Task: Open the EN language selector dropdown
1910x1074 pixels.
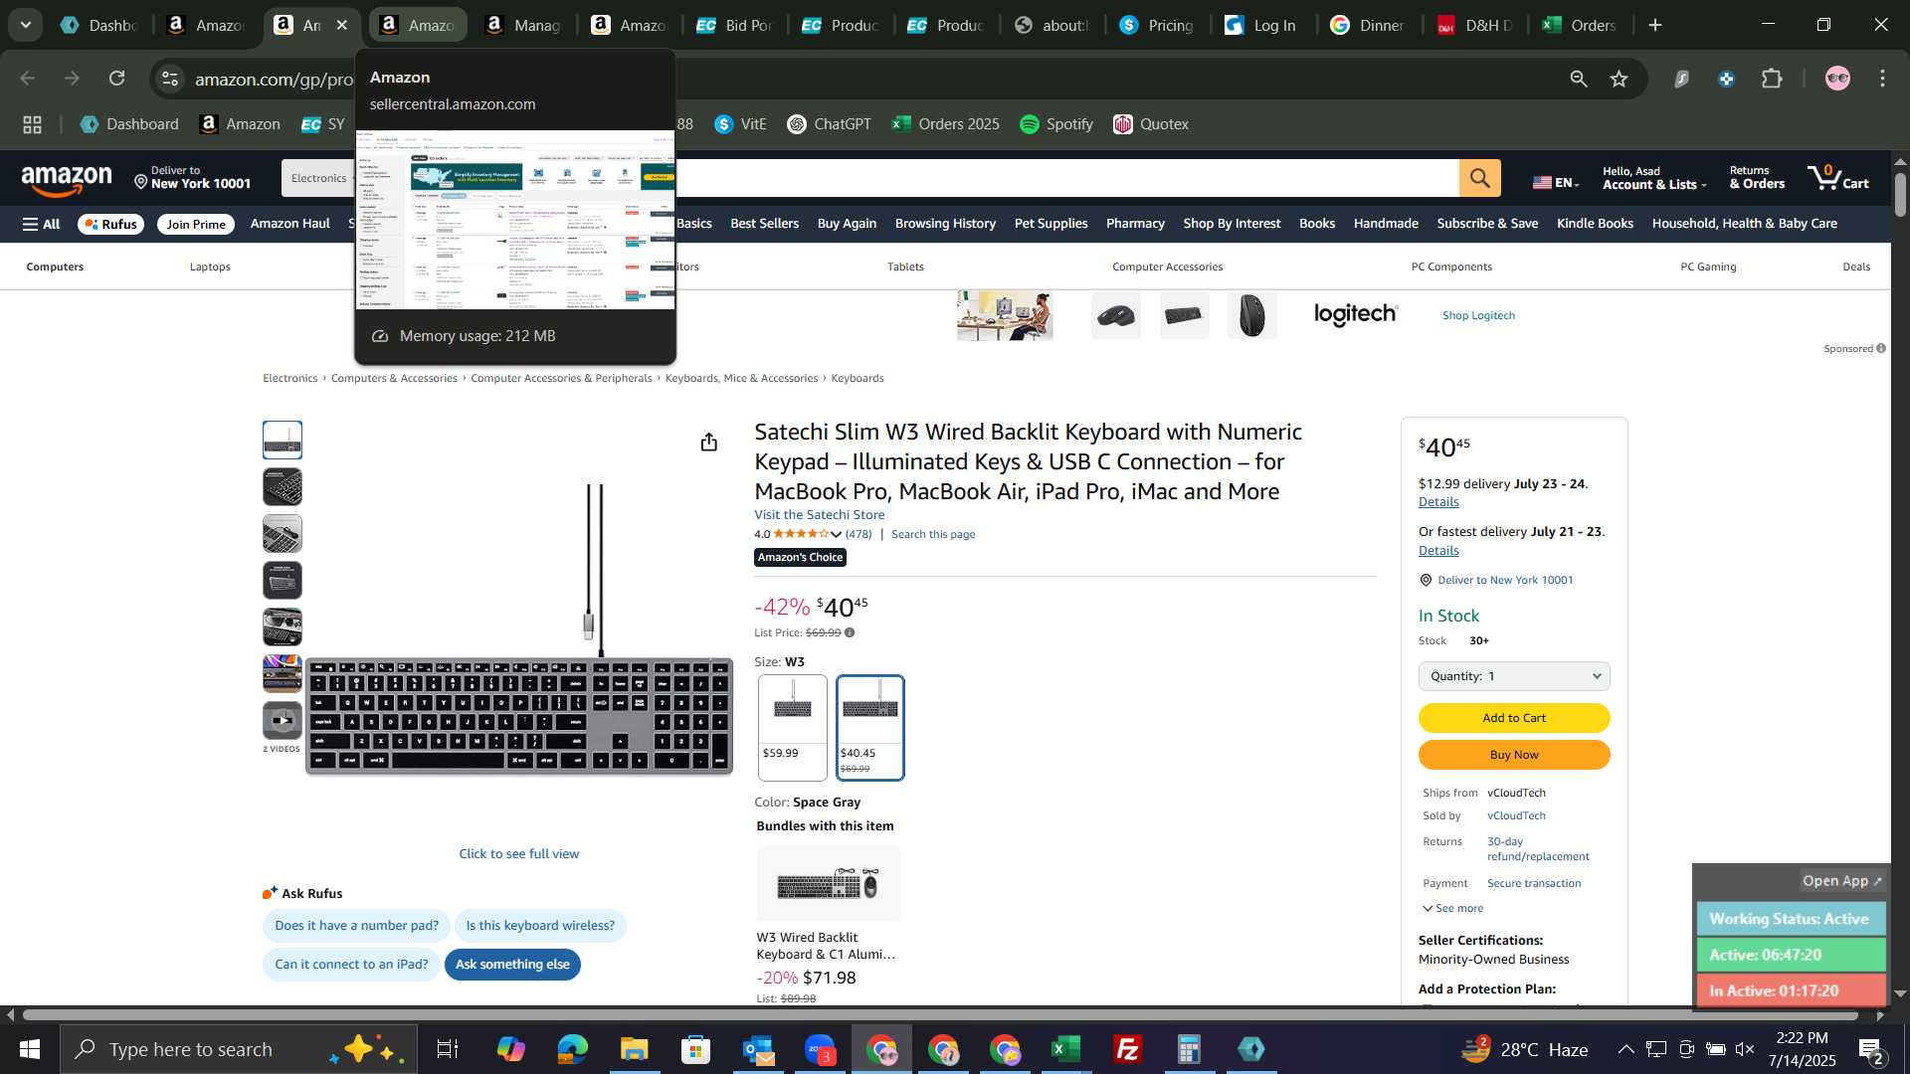Action: (1557, 182)
